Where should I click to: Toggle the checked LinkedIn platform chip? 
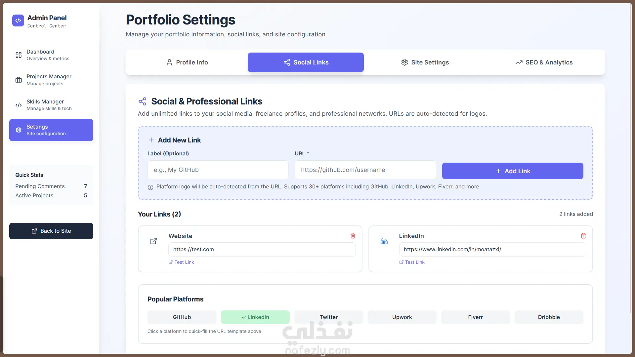(255, 317)
